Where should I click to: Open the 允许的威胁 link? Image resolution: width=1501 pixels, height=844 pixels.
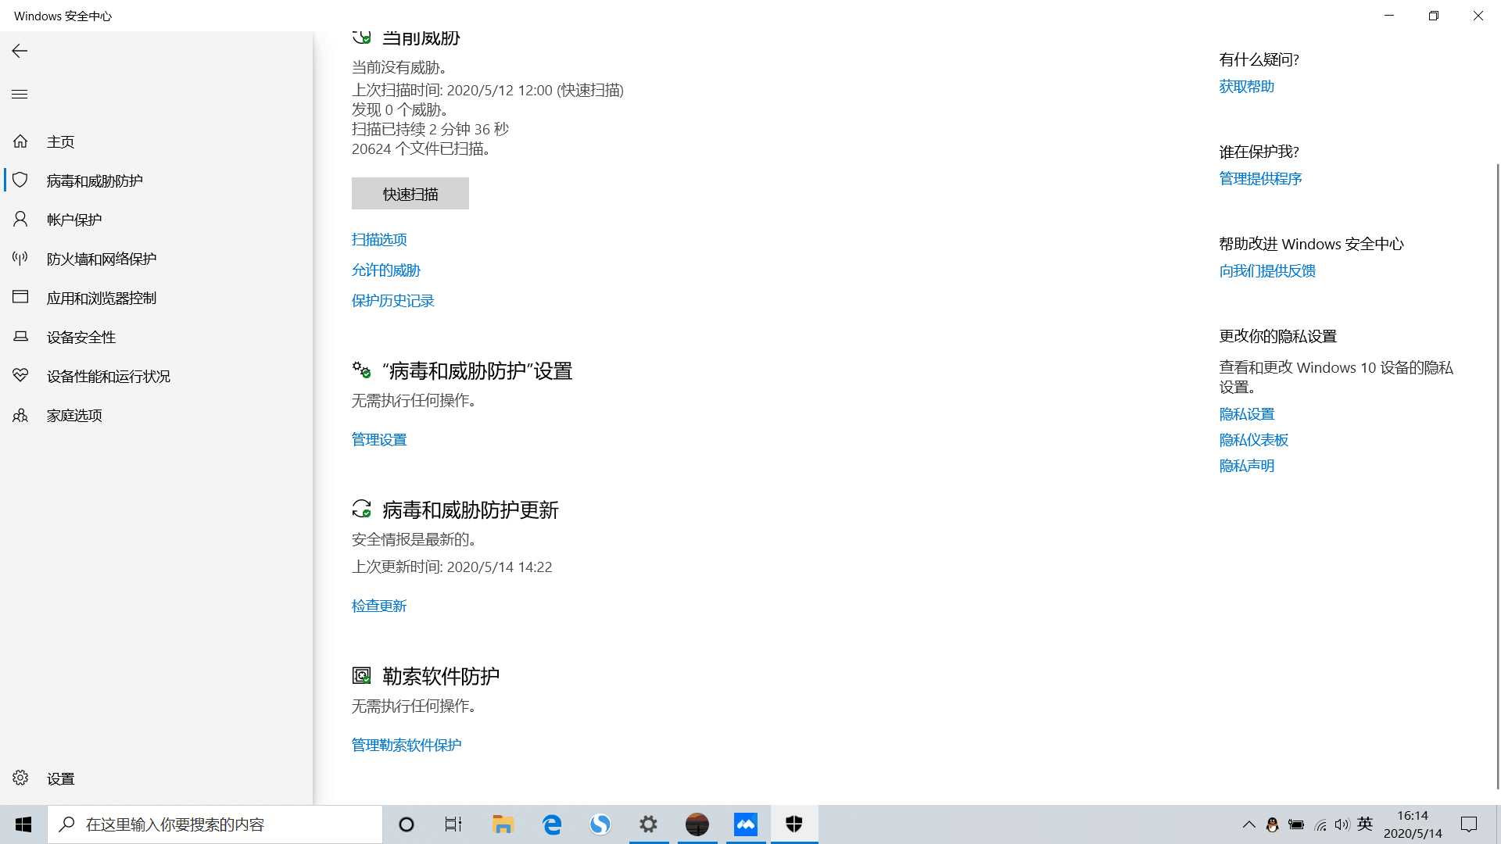click(x=386, y=270)
